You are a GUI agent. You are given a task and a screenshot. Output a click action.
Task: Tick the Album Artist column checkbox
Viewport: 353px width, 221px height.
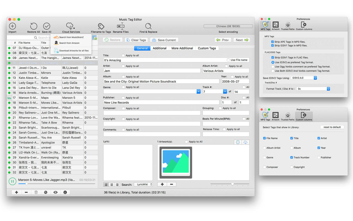(264, 148)
